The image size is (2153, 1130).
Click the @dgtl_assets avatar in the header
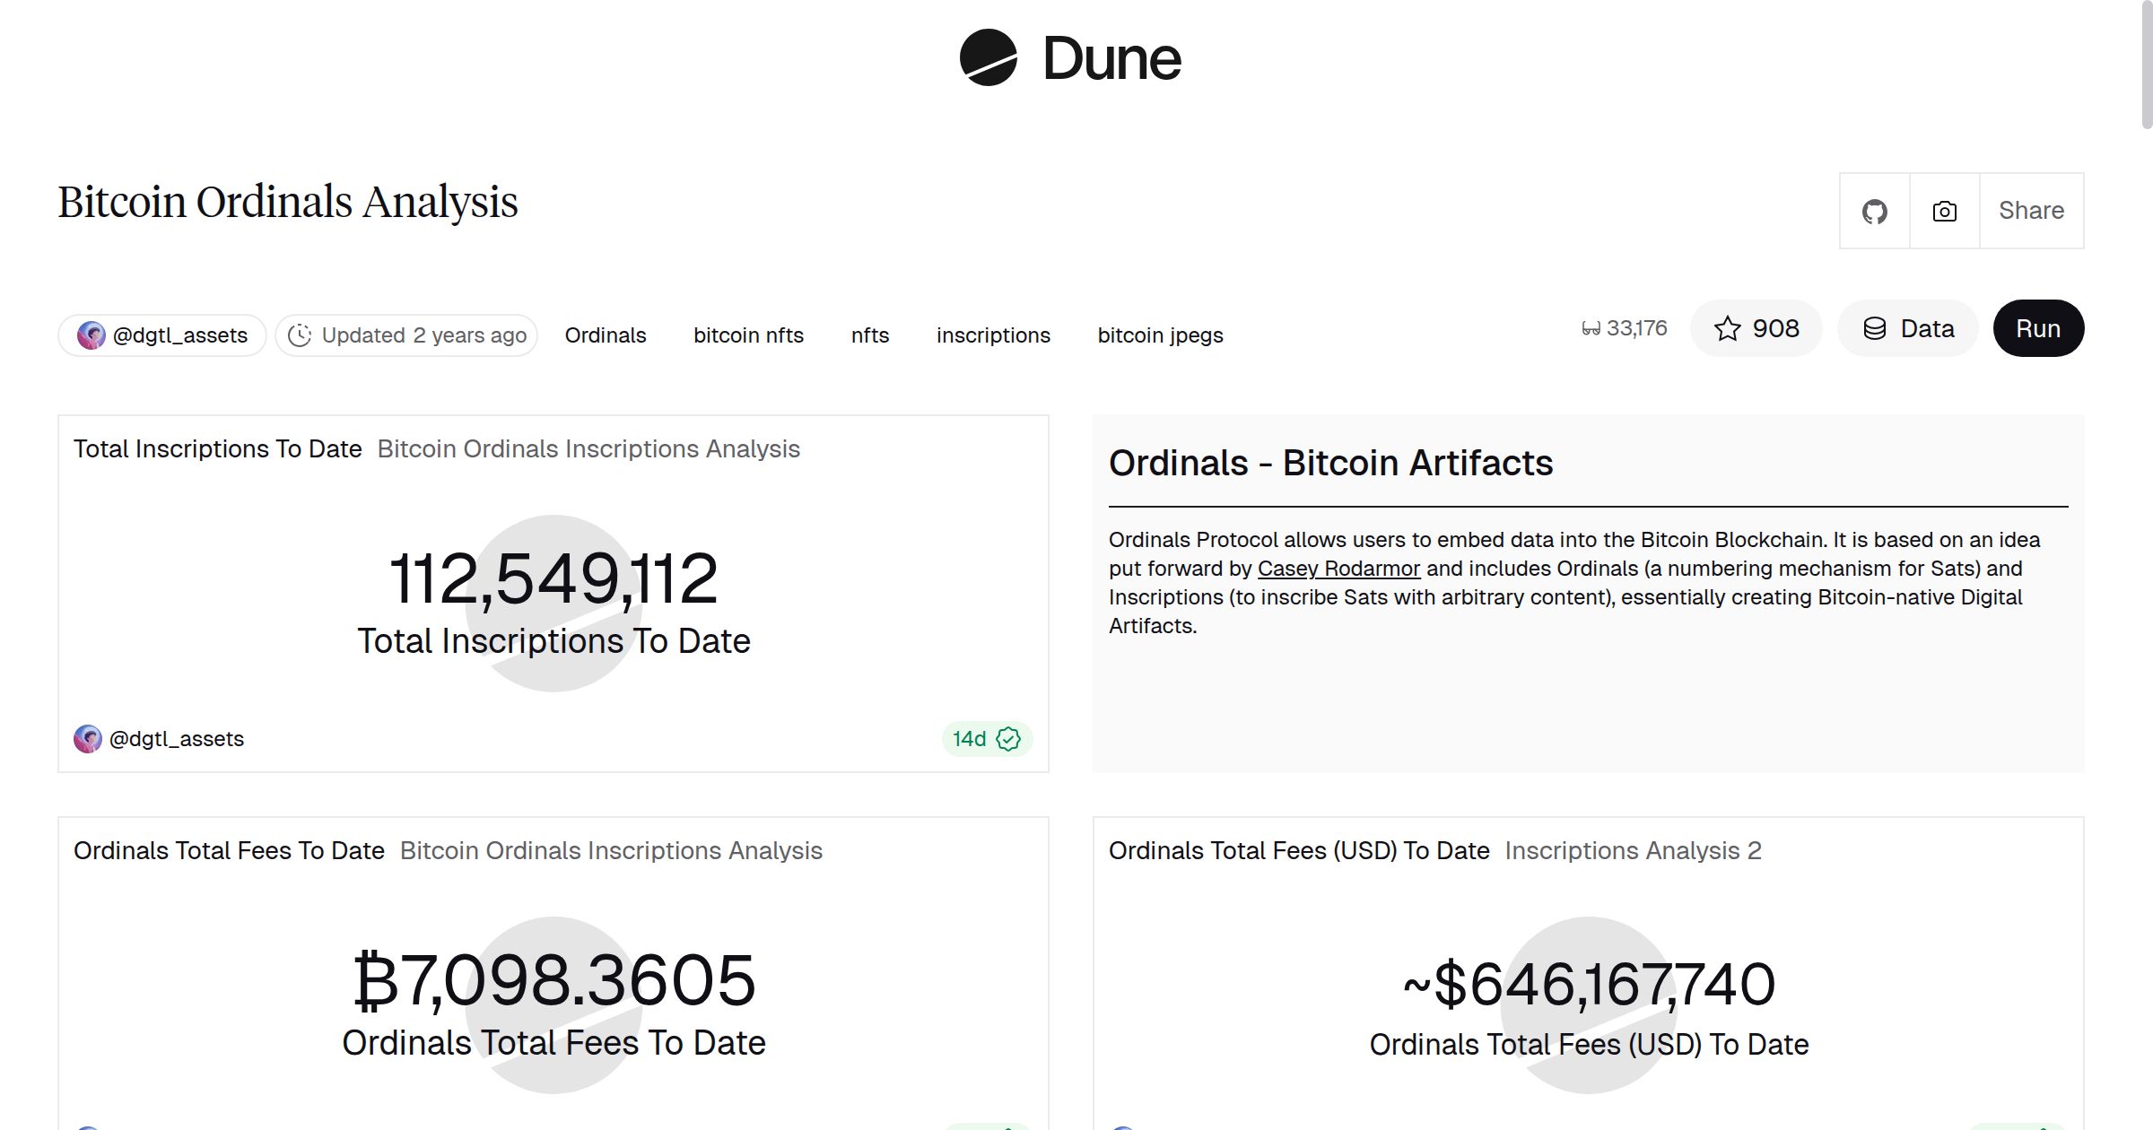92,335
